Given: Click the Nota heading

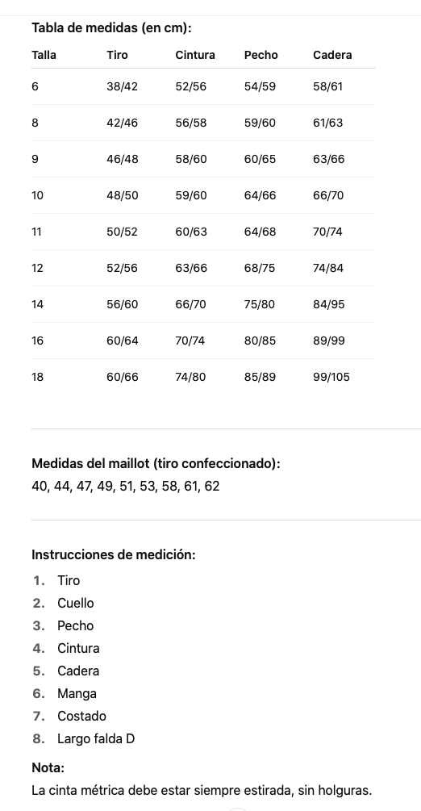Looking at the screenshot, I should [48, 767].
